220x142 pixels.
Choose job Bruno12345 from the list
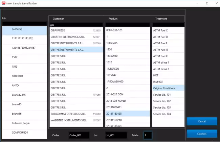tap(24, 95)
